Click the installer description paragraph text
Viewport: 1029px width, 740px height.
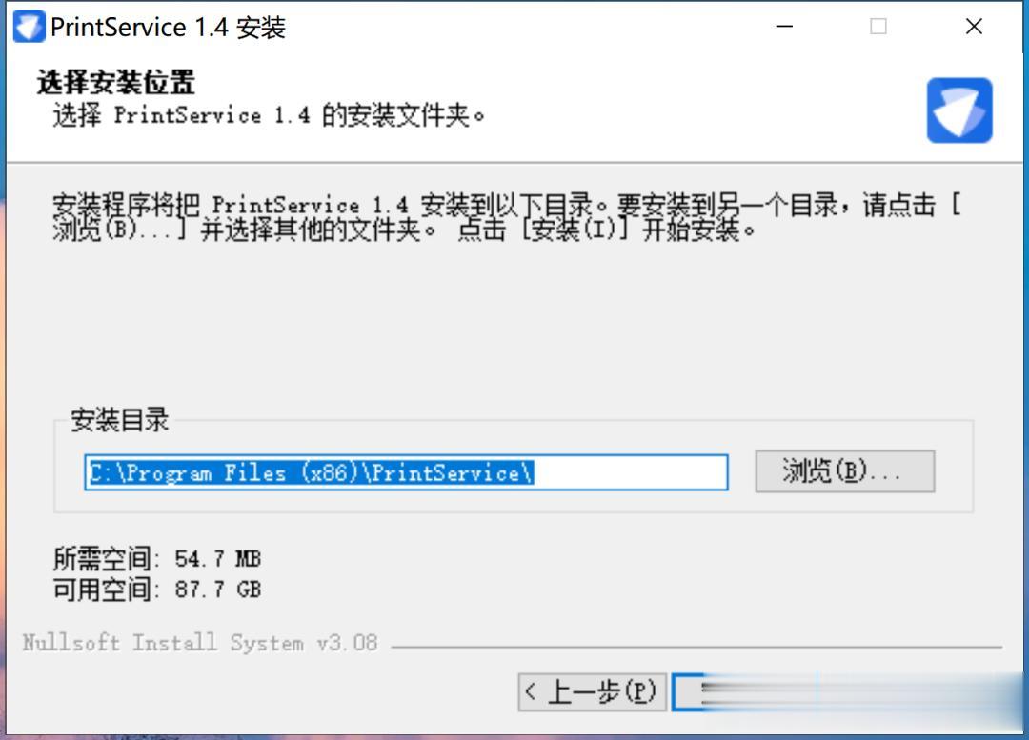pos(507,217)
